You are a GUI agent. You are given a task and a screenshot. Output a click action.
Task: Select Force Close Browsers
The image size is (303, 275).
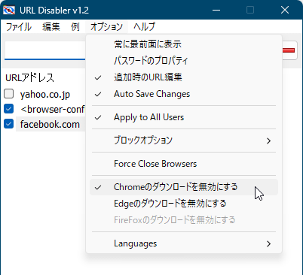pyautogui.click(x=184, y=164)
